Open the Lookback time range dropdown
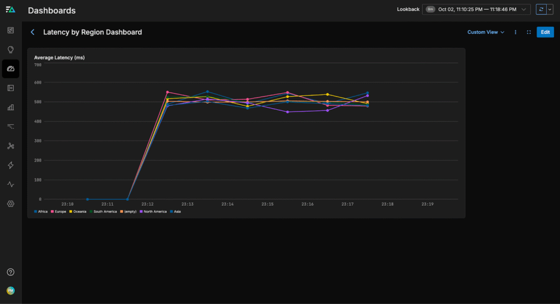The height and width of the screenshot is (304, 560). tap(476, 9)
